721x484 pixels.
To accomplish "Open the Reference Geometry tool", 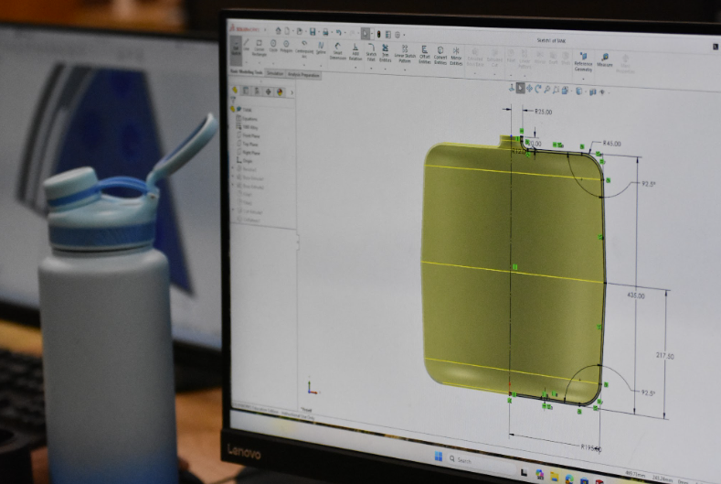I will [583, 62].
